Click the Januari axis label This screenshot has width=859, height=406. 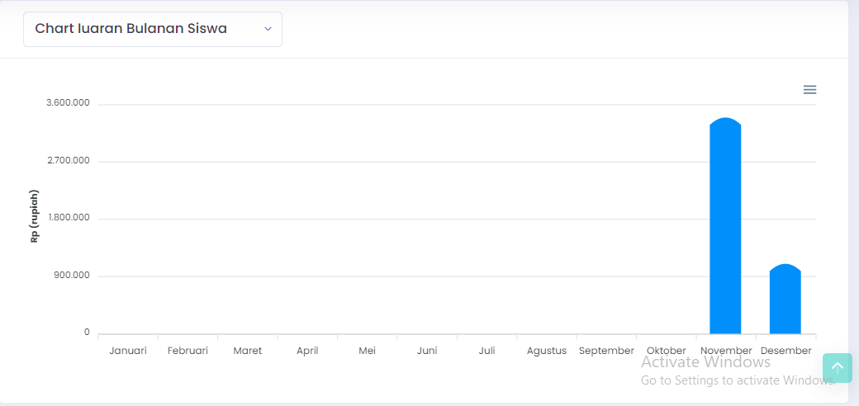click(x=128, y=351)
